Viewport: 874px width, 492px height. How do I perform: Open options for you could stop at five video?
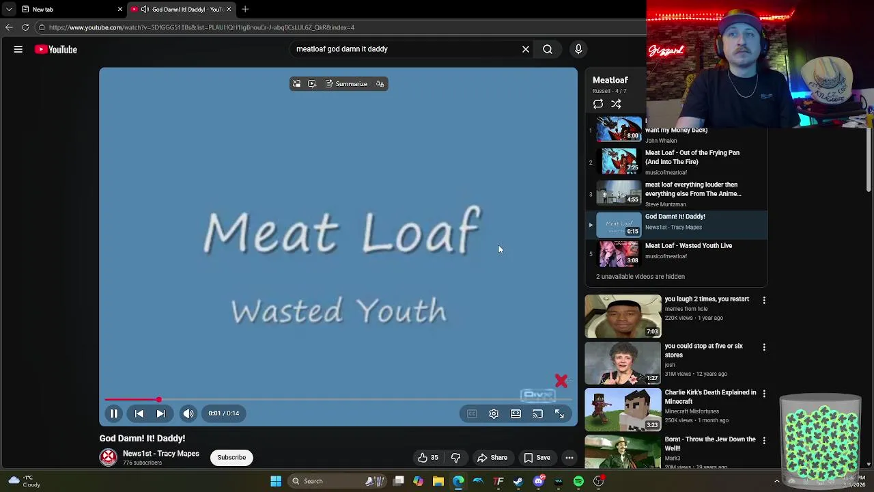click(764, 347)
